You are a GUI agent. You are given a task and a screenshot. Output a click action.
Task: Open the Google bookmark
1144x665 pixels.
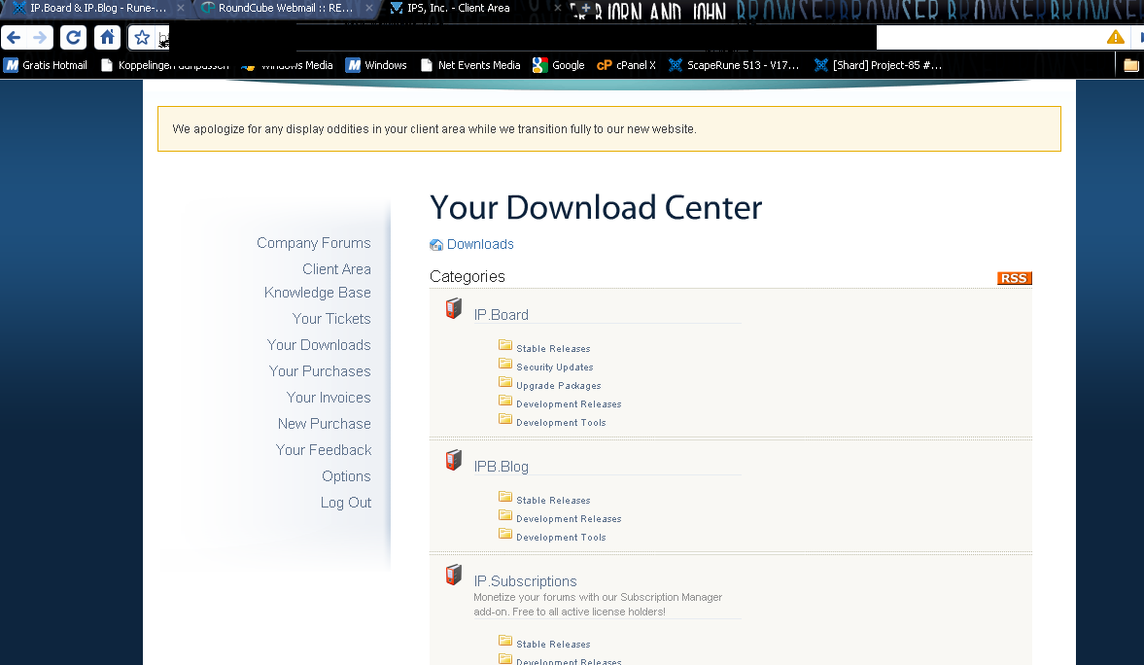click(559, 65)
